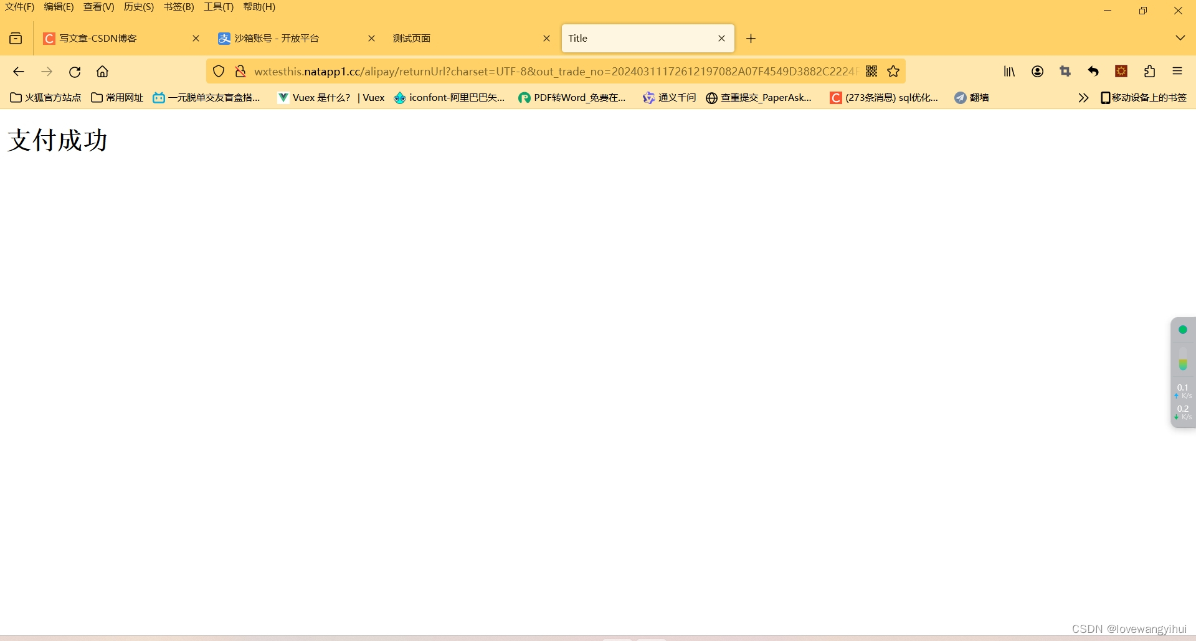The width and height of the screenshot is (1196, 641).
Task: Close the Title tab
Action: click(721, 39)
